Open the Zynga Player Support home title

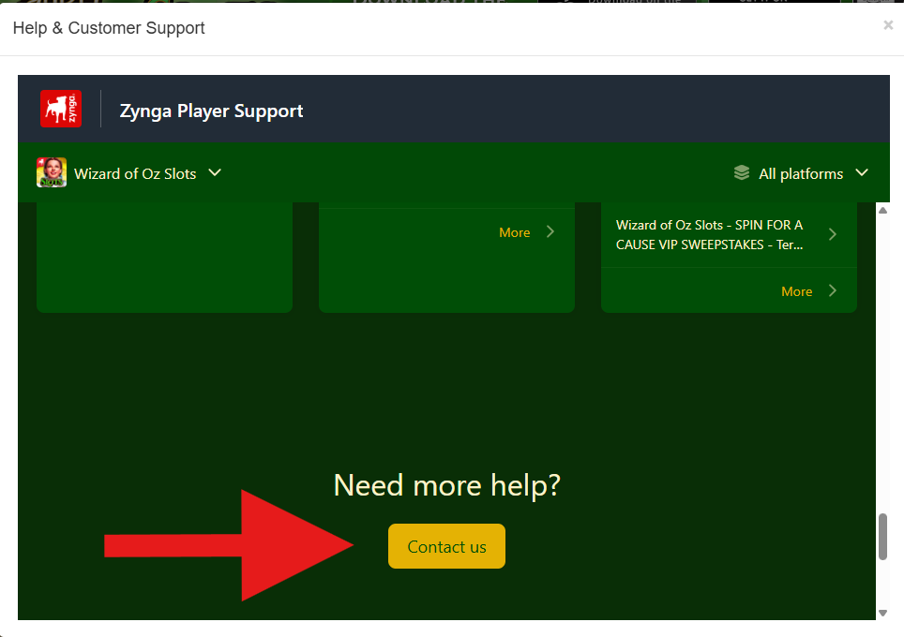[211, 111]
